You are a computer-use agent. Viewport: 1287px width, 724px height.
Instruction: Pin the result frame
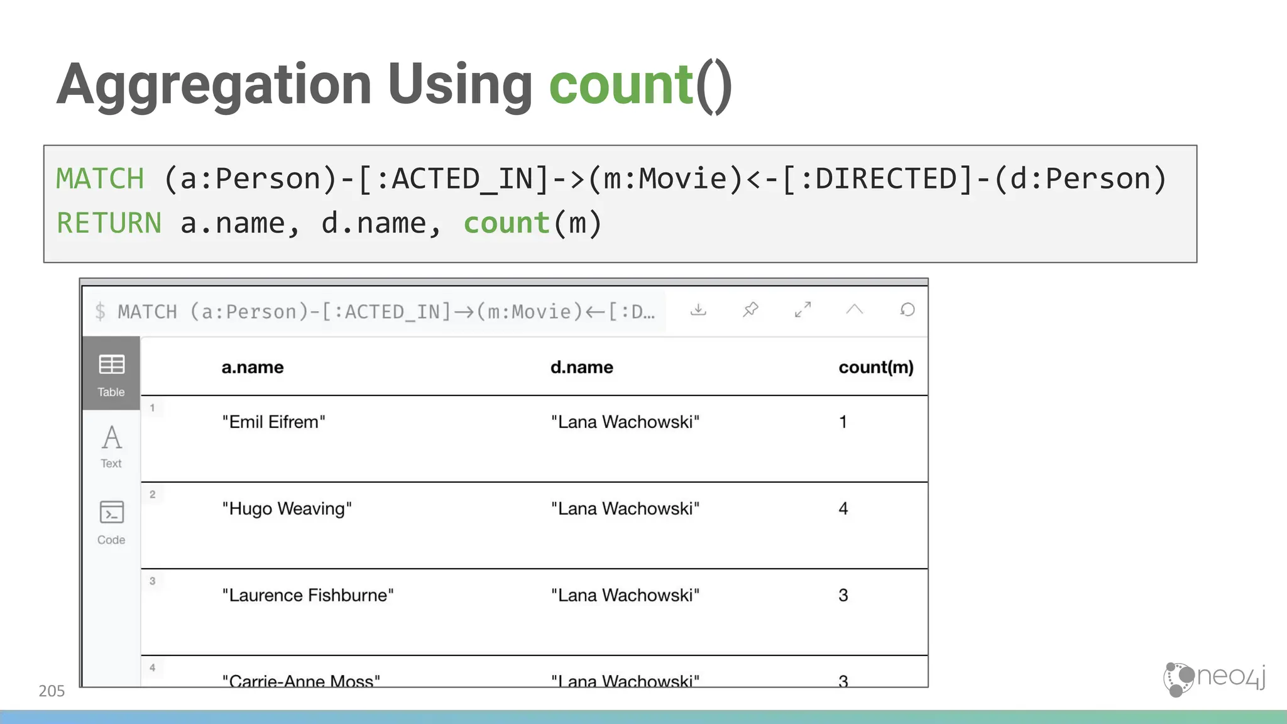click(x=750, y=310)
